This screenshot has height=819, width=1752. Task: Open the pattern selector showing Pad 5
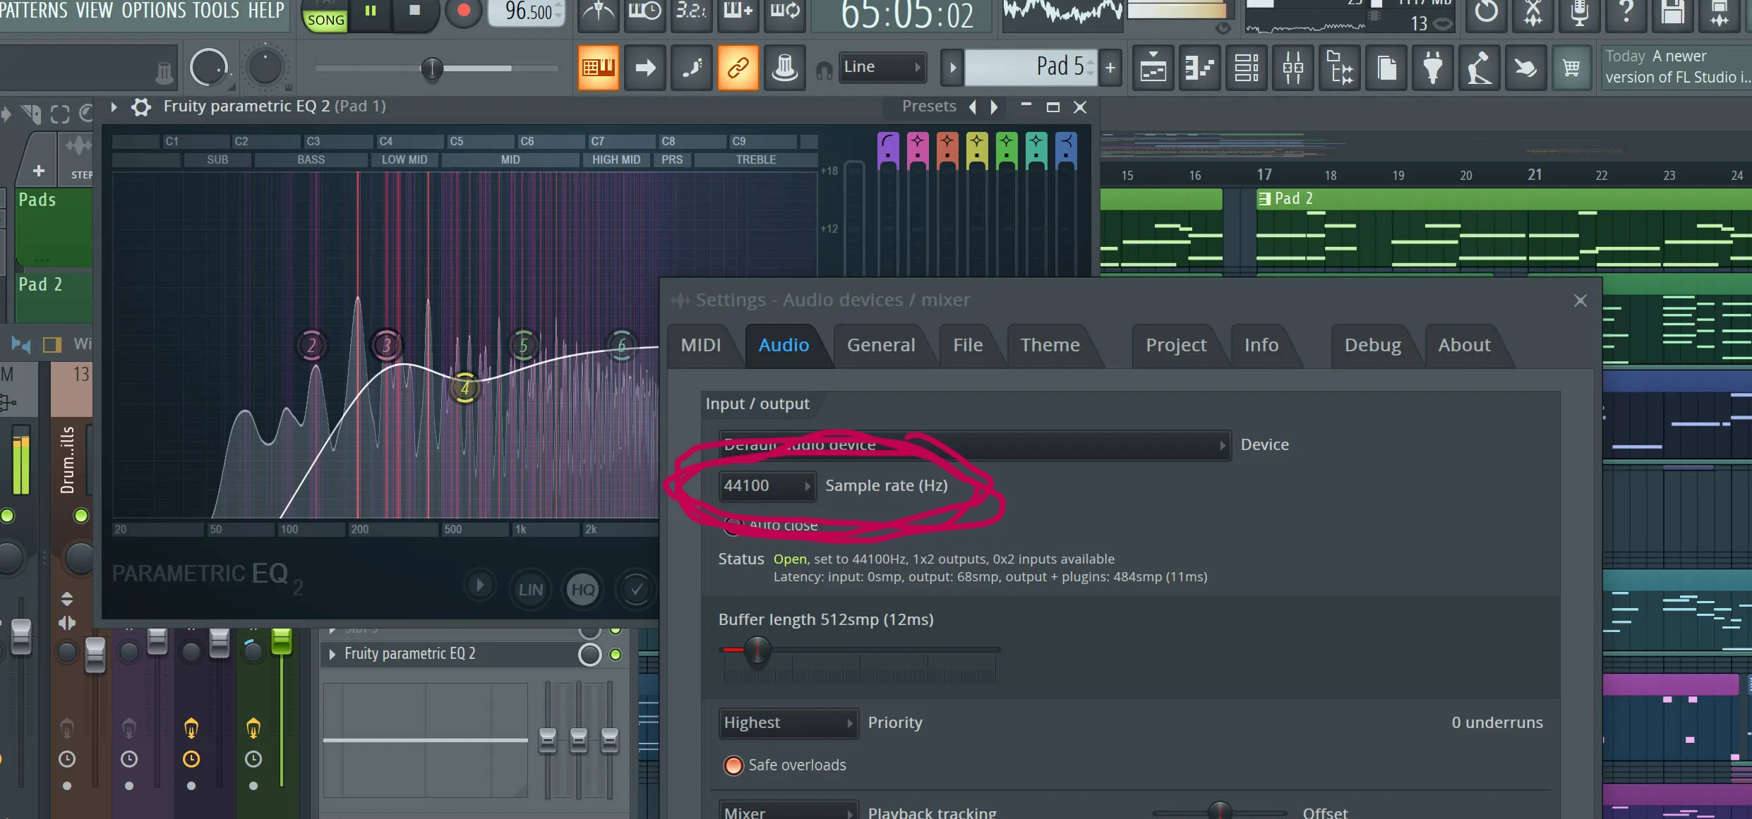point(1031,67)
